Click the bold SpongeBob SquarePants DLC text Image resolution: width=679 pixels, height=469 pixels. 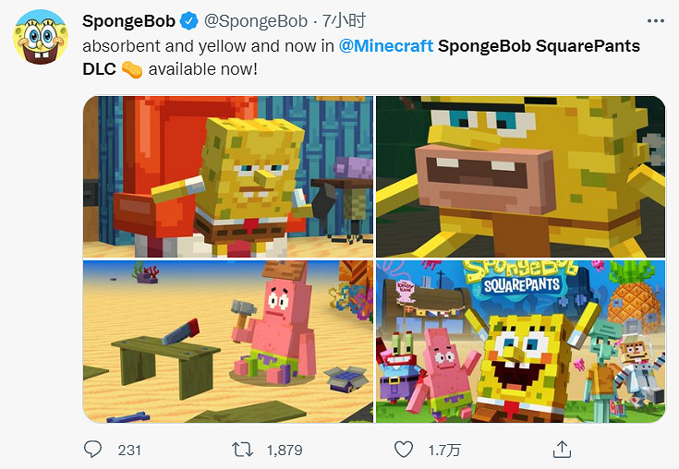538,45
